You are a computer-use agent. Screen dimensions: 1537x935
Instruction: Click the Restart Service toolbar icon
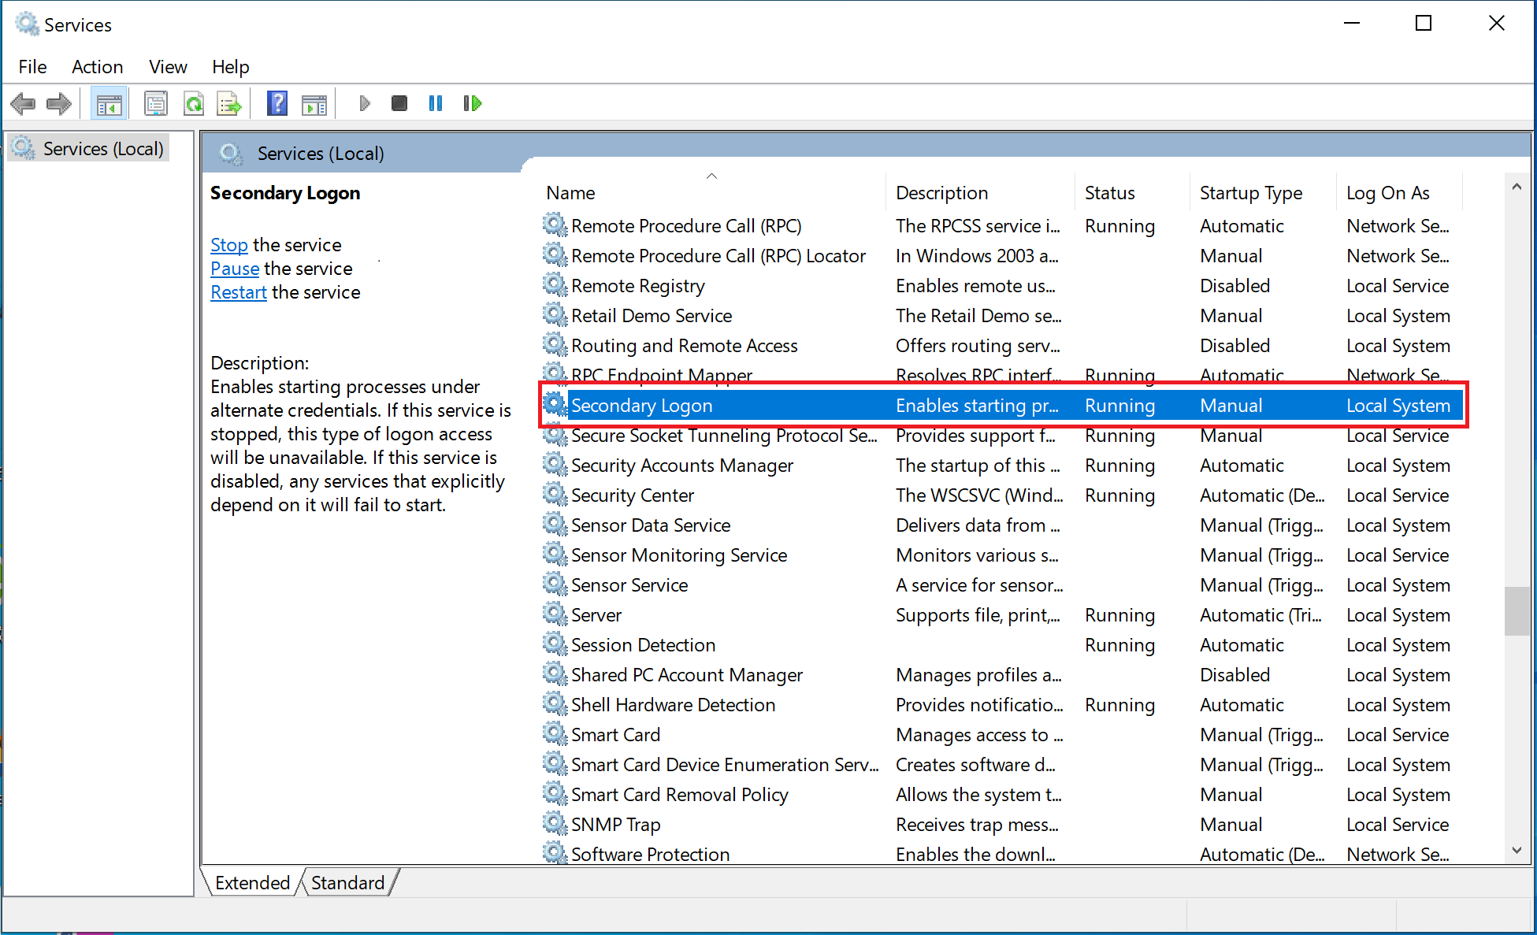point(472,103)
